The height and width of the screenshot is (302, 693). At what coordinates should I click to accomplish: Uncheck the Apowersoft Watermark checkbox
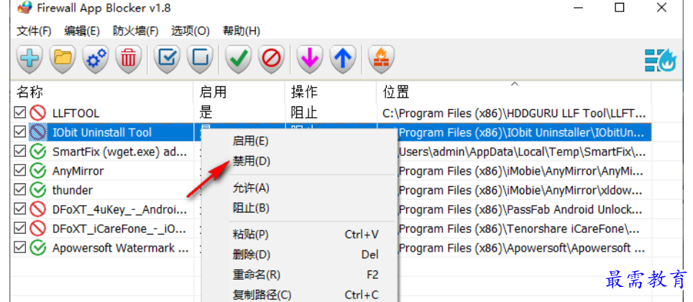coord(19,247)
